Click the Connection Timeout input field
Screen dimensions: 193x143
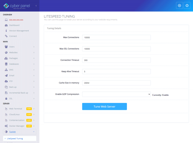coord(116,60)
